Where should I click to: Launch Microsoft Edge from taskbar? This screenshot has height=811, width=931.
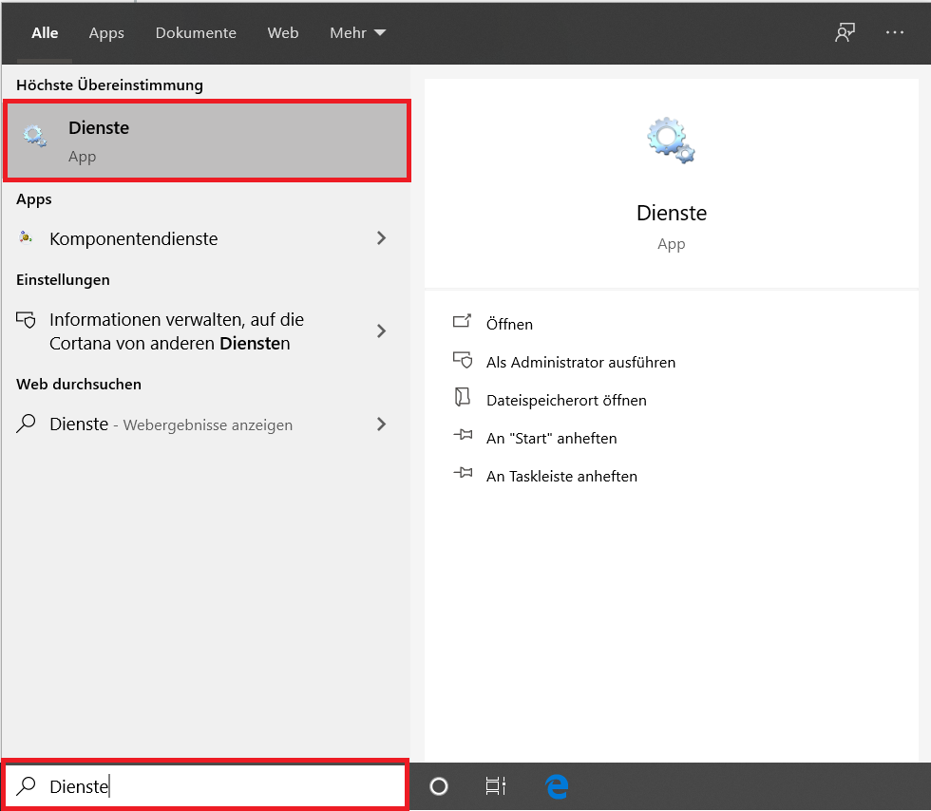pyautogui.click(x=557, y=786)
